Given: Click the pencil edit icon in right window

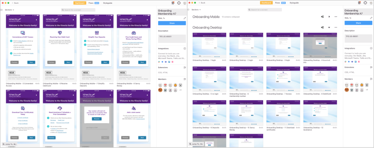Looking at the screenshot, I should 371,18.
